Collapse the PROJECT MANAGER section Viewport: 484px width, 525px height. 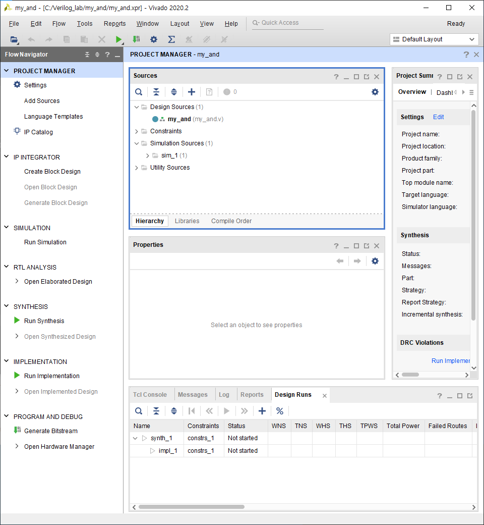7,71
